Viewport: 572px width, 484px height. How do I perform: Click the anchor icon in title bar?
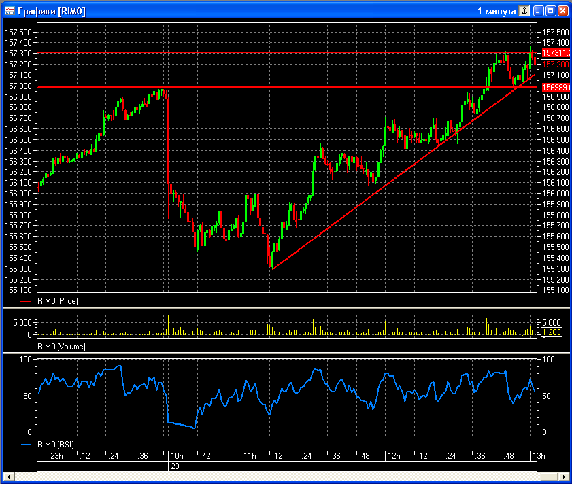524,11
